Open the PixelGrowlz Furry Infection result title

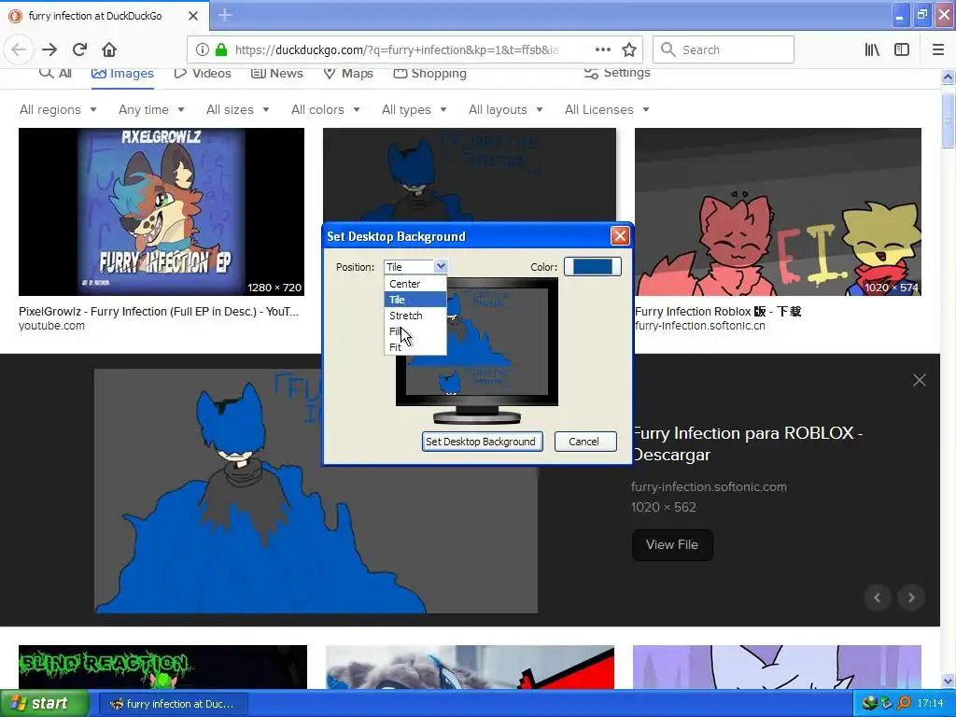click(159, 312)
